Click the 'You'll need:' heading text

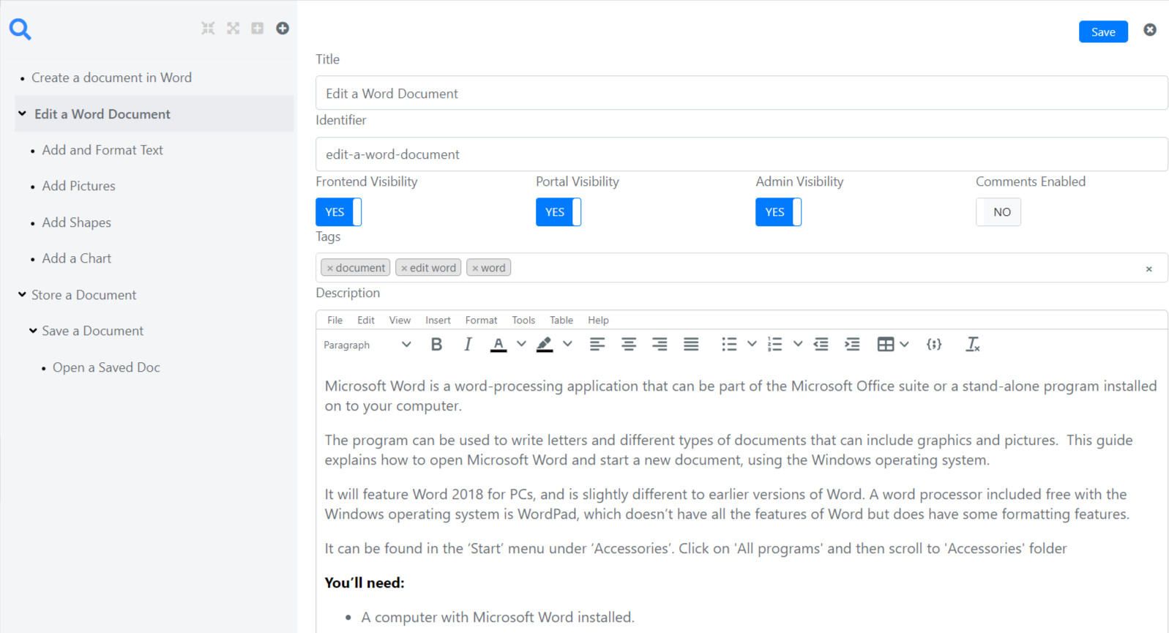point(365,583)
